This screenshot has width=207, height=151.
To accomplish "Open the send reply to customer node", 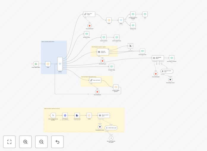I will click(172, 58).
